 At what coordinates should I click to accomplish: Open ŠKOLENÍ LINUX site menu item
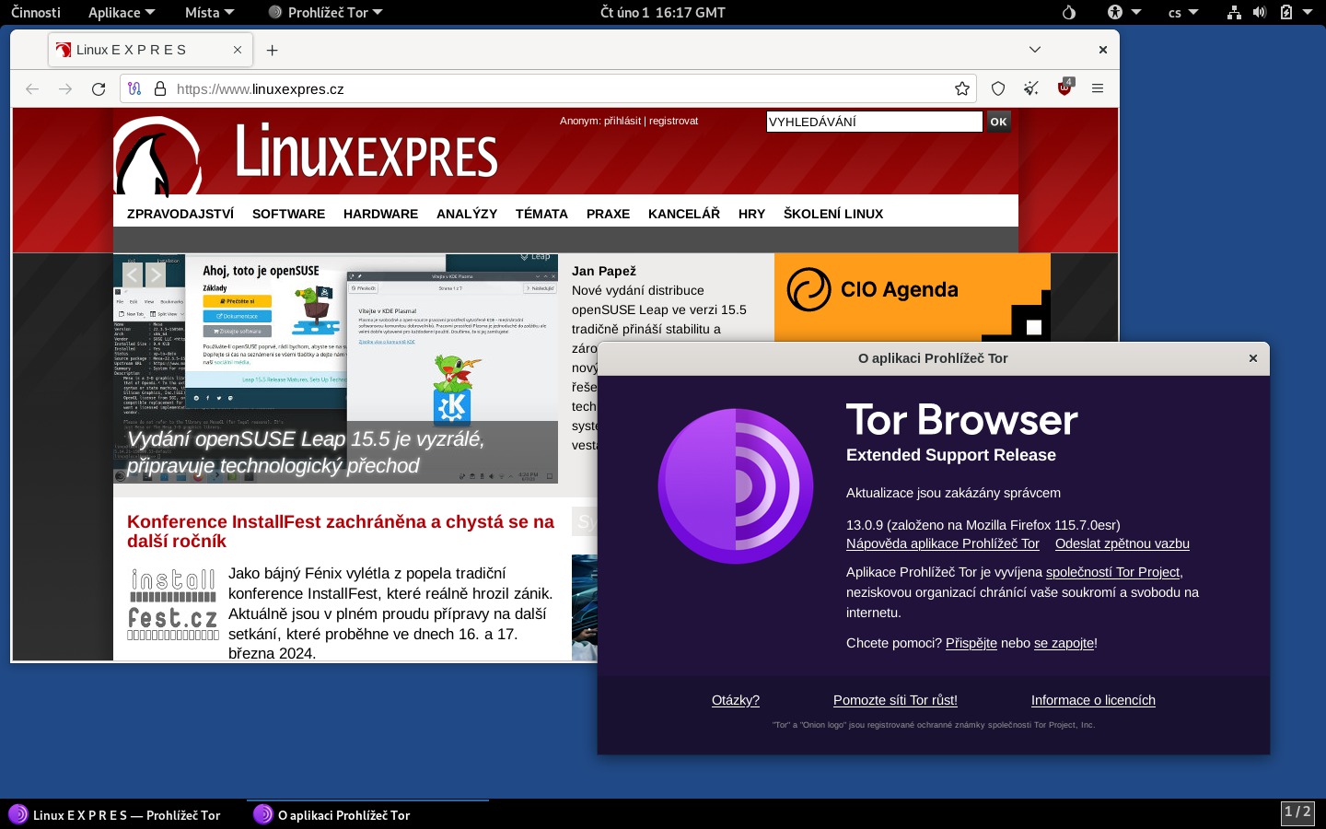click(x=833, y=214)
